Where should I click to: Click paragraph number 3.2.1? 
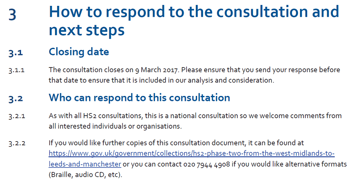point(17,116)
